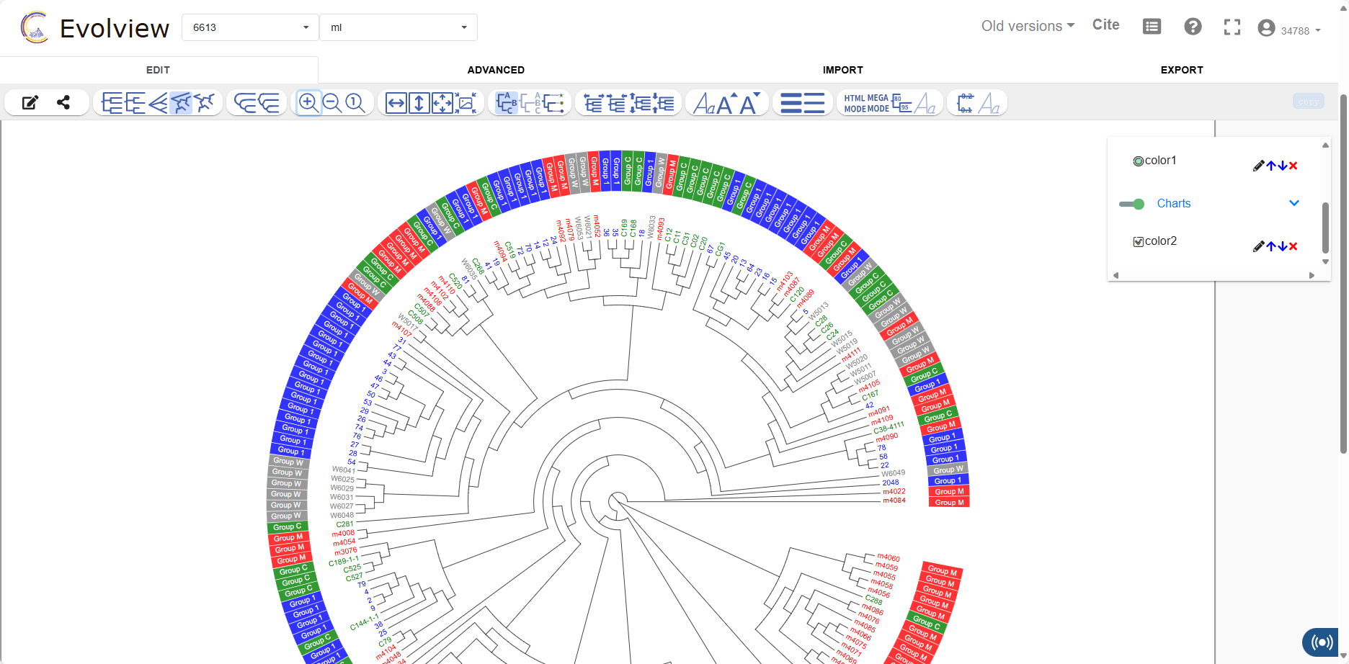Delete color1 dataset with red X
The width and height of the screenshot is (1349, 664).
tap(1294, 166)
